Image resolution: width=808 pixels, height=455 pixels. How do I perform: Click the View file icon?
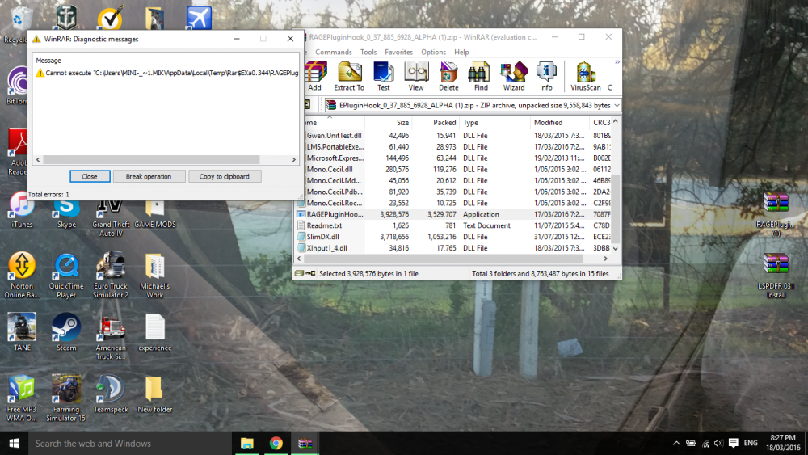click(416, 76)
